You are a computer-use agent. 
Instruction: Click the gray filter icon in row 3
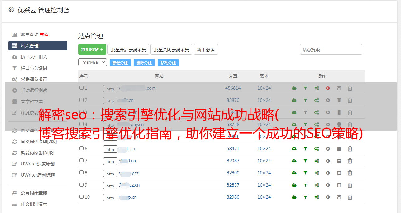[305, 112]
